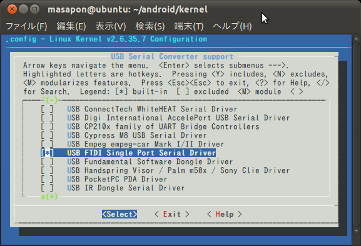Open the 編集(E) menu
This screenshot has height=246, width=361.
pos(71,26)
